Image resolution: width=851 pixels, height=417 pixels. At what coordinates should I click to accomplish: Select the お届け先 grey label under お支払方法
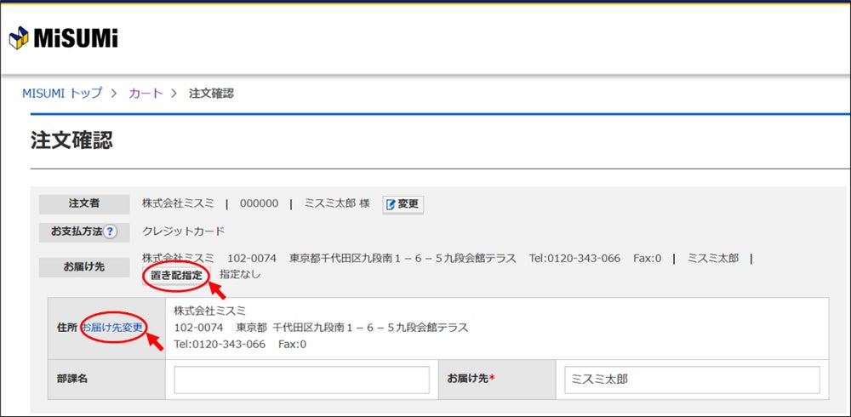point(84,268)
